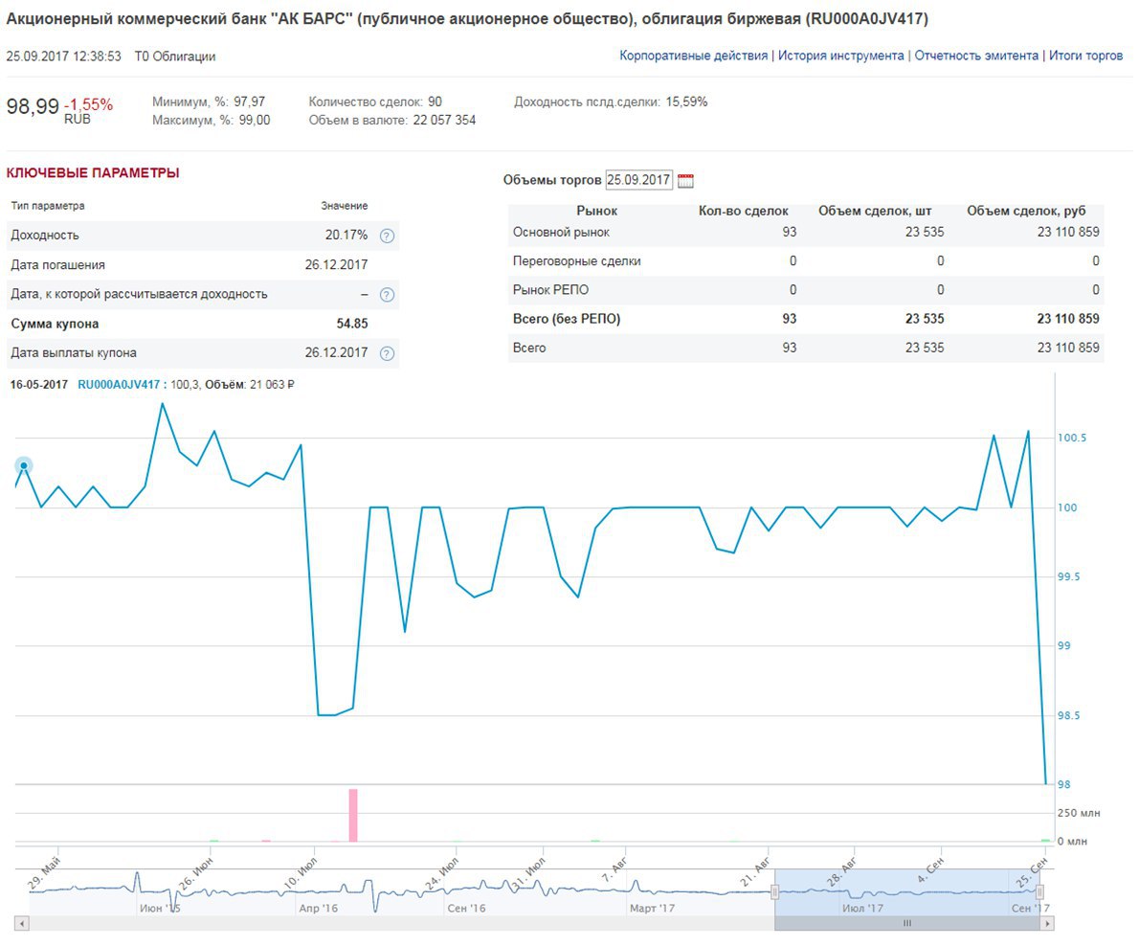Screen dimensions: 1139x946
Task: Click right arrow of chart scrollbar
Action: (x=1047, y=923)
